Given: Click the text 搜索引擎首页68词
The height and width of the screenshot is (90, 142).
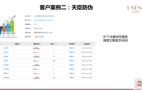Looking at the screenshot, I should point(115,40).
